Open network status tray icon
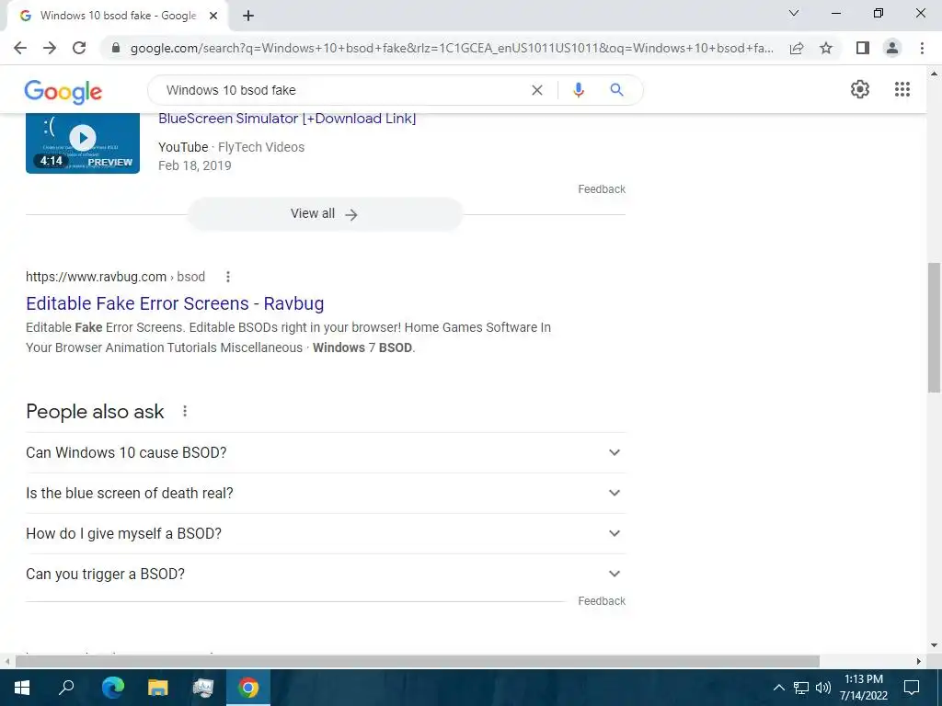Viewport: 942px width, 706px height. [x=801, y=688]
